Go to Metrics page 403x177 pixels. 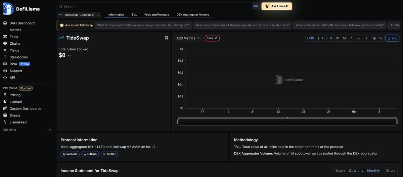click(12, 30)
